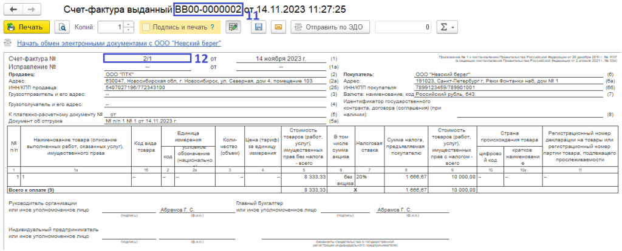Select the line 1 total with tax 10 000,00

point(453,179)
